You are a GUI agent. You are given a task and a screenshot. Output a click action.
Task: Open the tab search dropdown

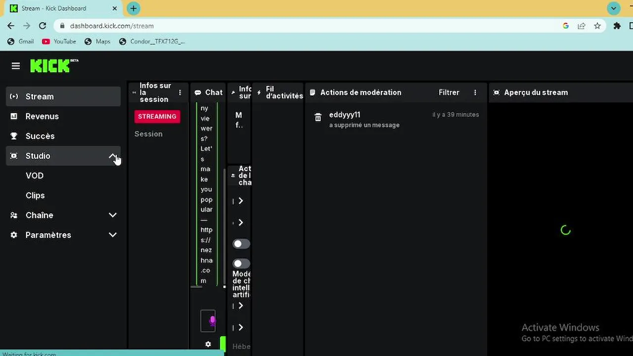pyautogui.click(x=614, y=8)
